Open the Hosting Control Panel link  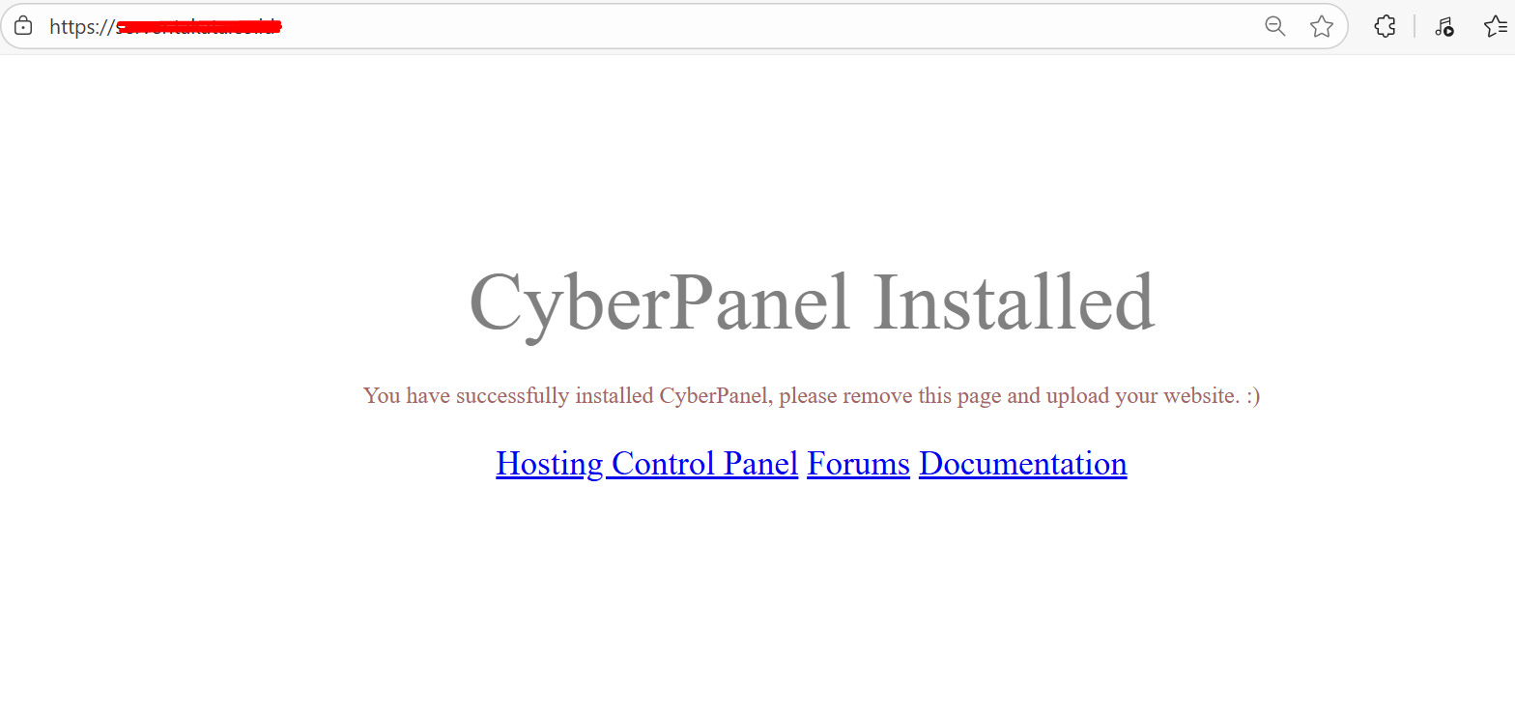click(x=646, y=464)
